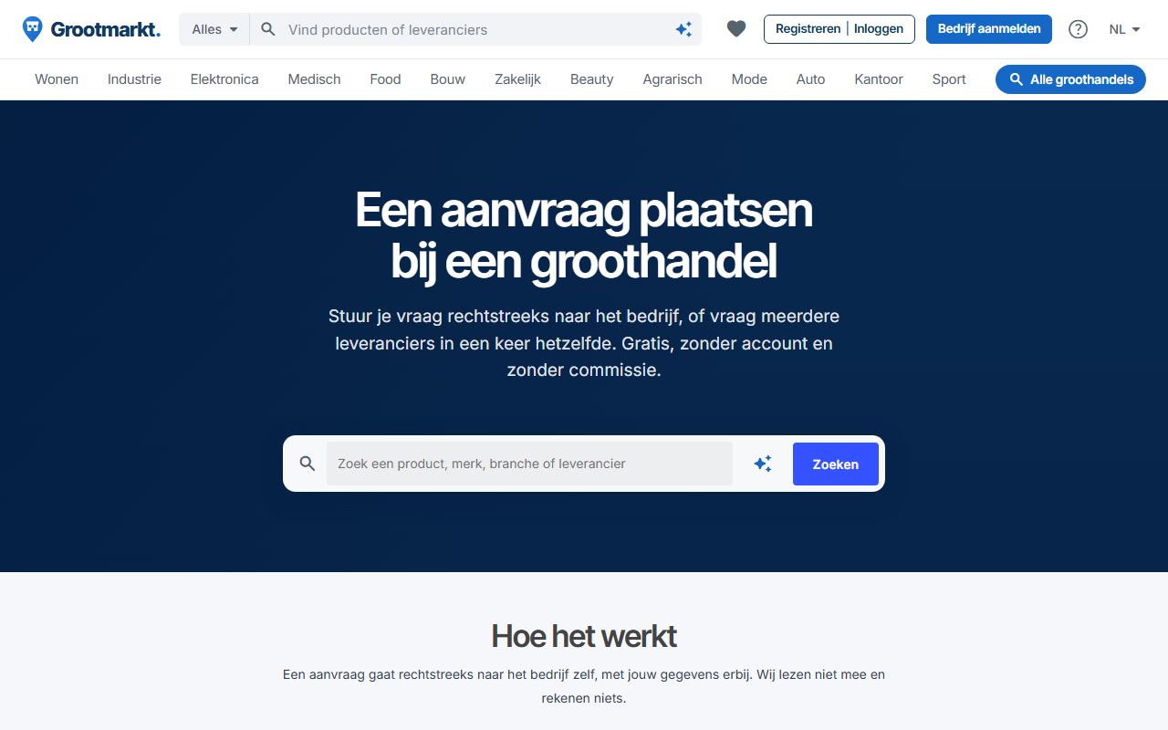1168x730 pixels.
Task: Go to the Beauty category
Action: [592, 79]
